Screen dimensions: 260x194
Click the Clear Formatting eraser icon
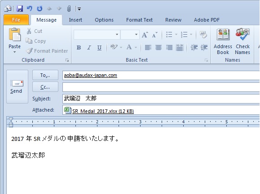click(203, 35)
